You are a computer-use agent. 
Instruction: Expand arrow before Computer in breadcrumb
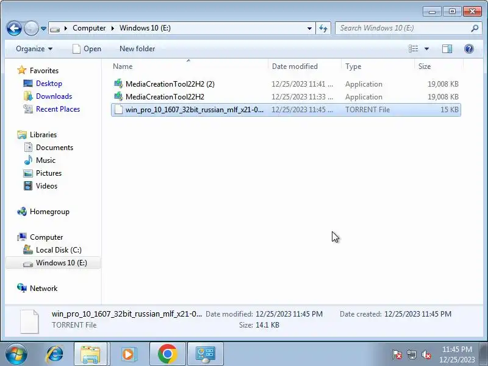pos(66,28)
